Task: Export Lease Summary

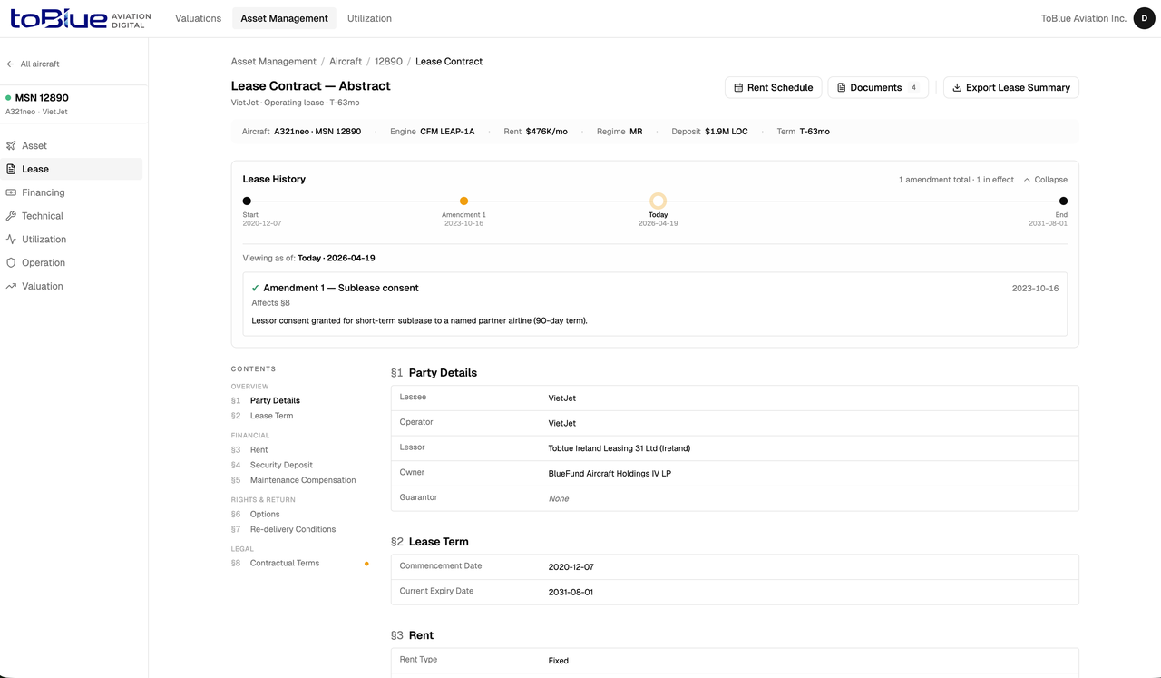Action: (x=1011, y=88)
